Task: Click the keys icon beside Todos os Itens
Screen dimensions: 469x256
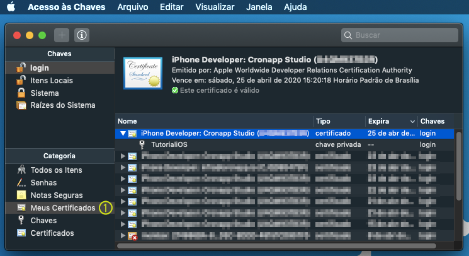Action: click(x=21, y=170)
